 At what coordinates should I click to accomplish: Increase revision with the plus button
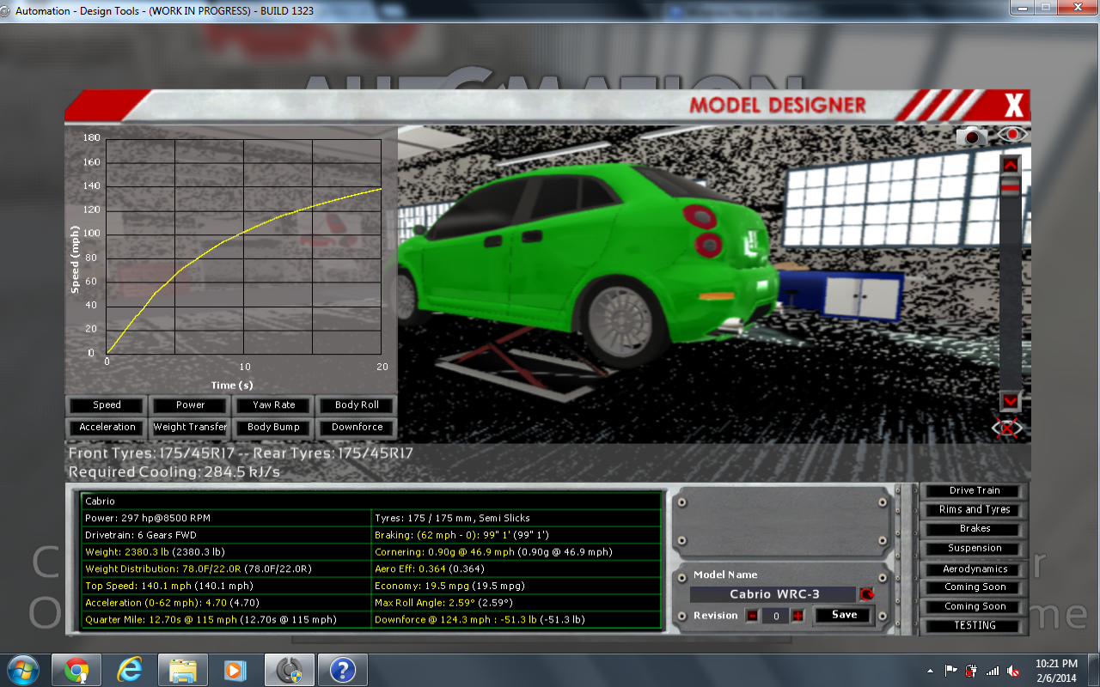pyautogui.click(x=797, y=615)
